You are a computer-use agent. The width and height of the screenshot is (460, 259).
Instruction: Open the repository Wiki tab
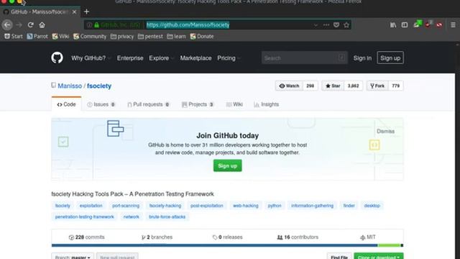tap(234, 104)
